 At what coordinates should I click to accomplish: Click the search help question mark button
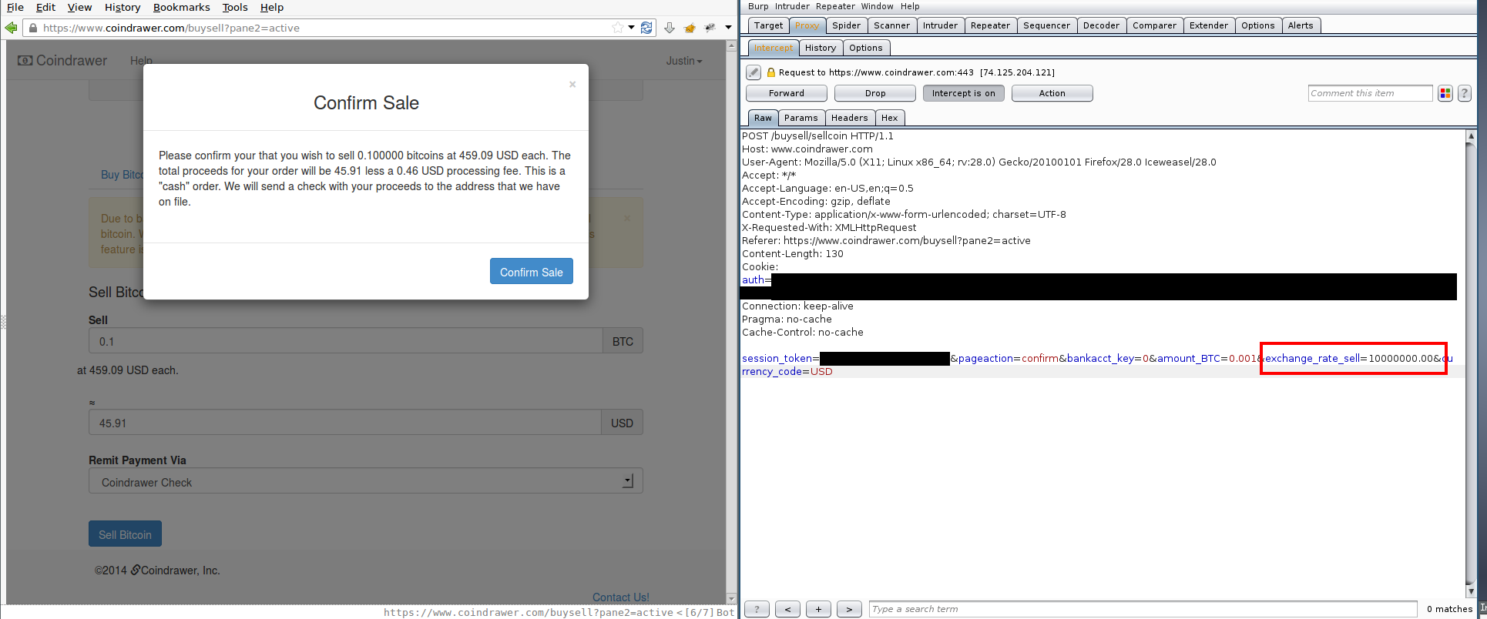757,609
